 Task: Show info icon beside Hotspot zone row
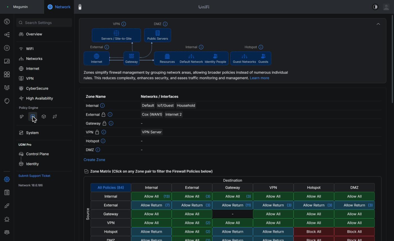[103, 141]
